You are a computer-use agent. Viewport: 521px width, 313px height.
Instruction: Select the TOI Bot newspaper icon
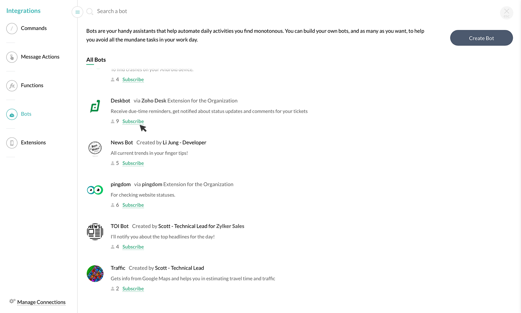coord(95,232)
